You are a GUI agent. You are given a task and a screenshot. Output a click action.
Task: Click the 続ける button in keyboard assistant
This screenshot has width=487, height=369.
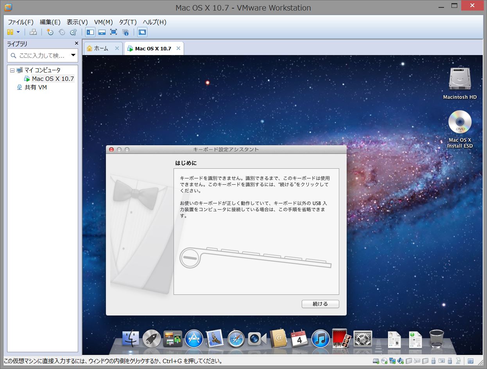(x=320, y=304)
